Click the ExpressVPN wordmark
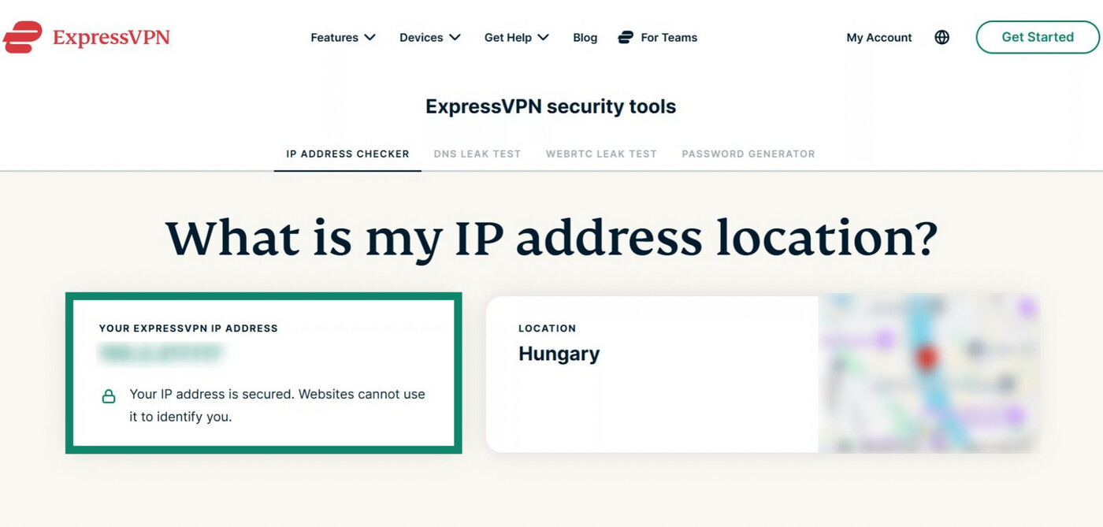 (x=111, y=37)
